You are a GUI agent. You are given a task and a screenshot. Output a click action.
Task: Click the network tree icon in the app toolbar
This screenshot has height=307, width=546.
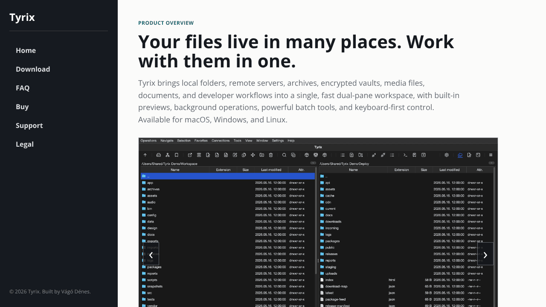tap(168, 155)
